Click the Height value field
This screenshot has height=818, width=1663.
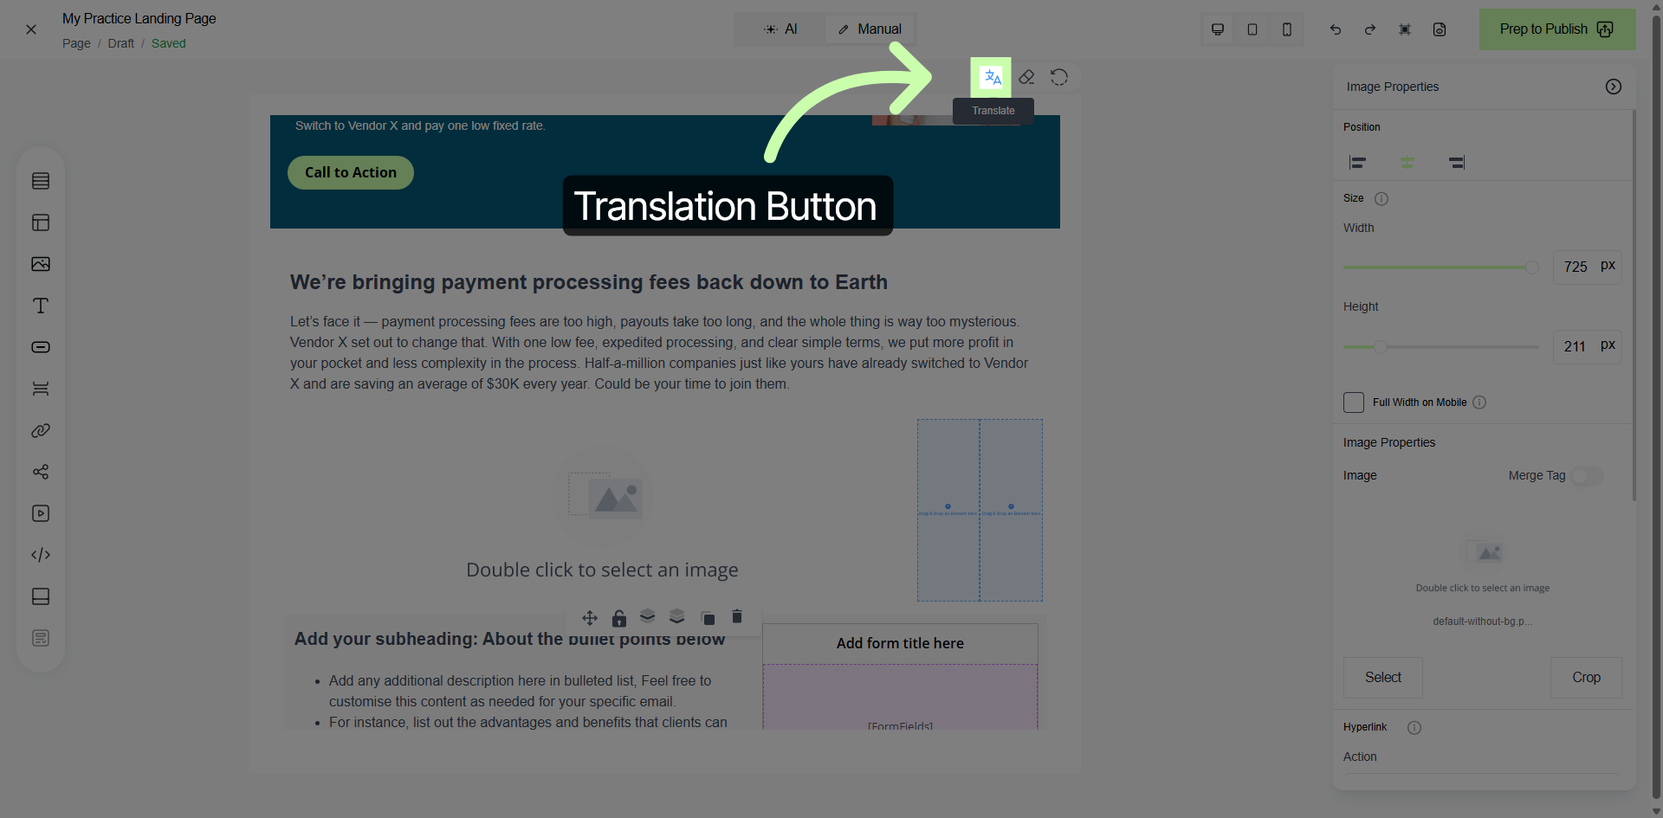1576,346
